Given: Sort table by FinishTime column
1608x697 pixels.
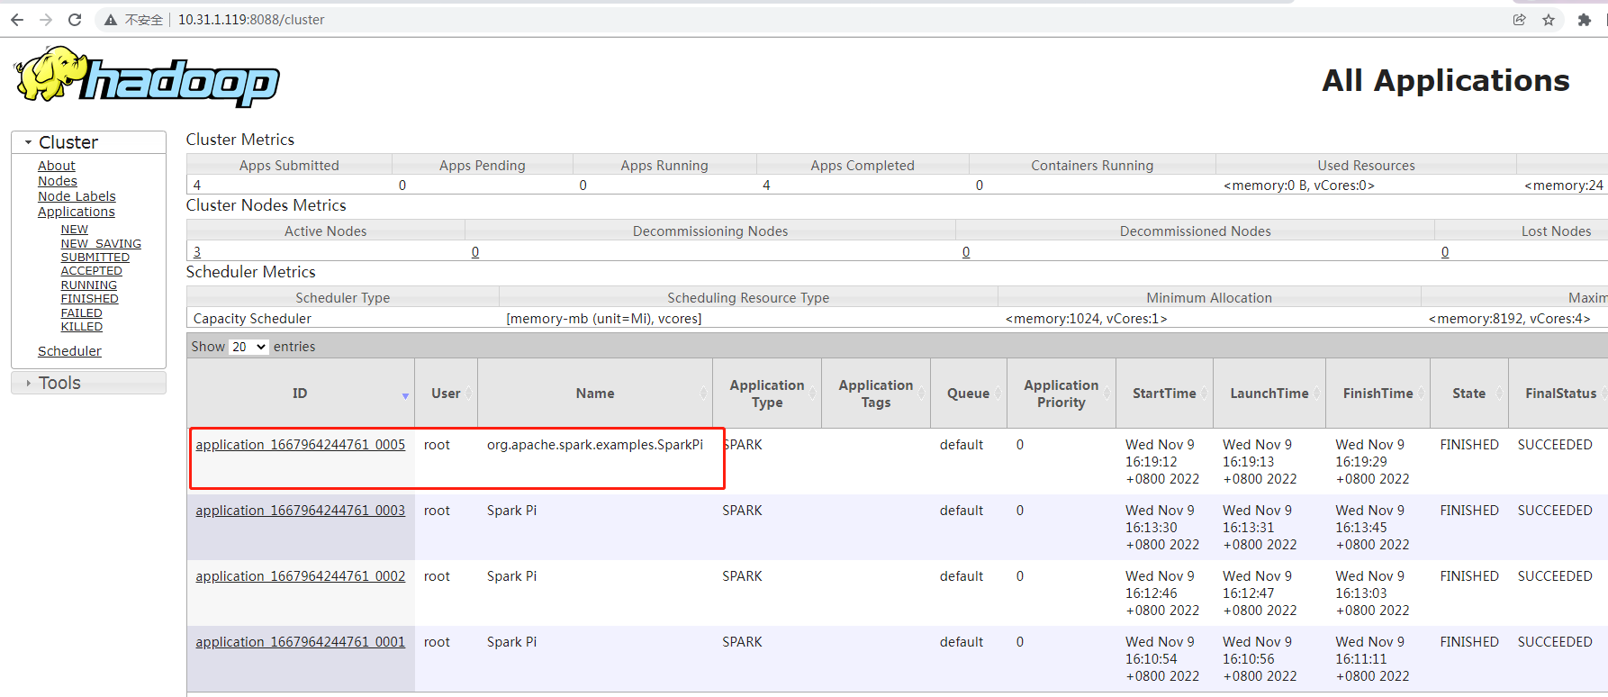Looking at the screenshot, I should tap(1378, 394).
